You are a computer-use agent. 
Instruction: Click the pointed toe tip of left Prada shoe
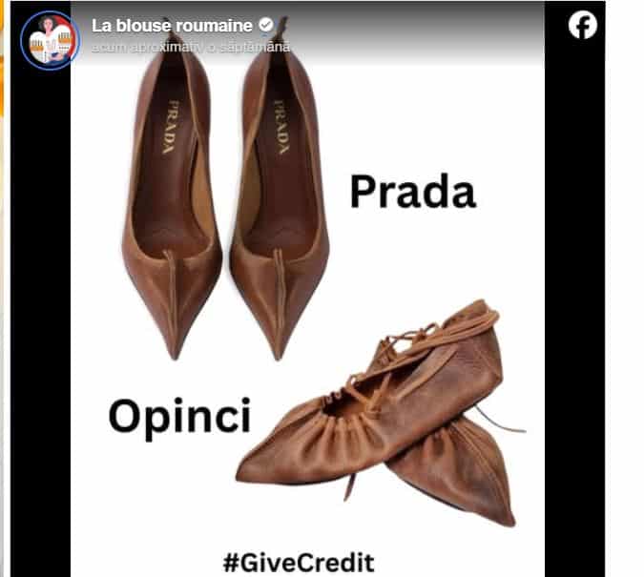tap(176, 347)
